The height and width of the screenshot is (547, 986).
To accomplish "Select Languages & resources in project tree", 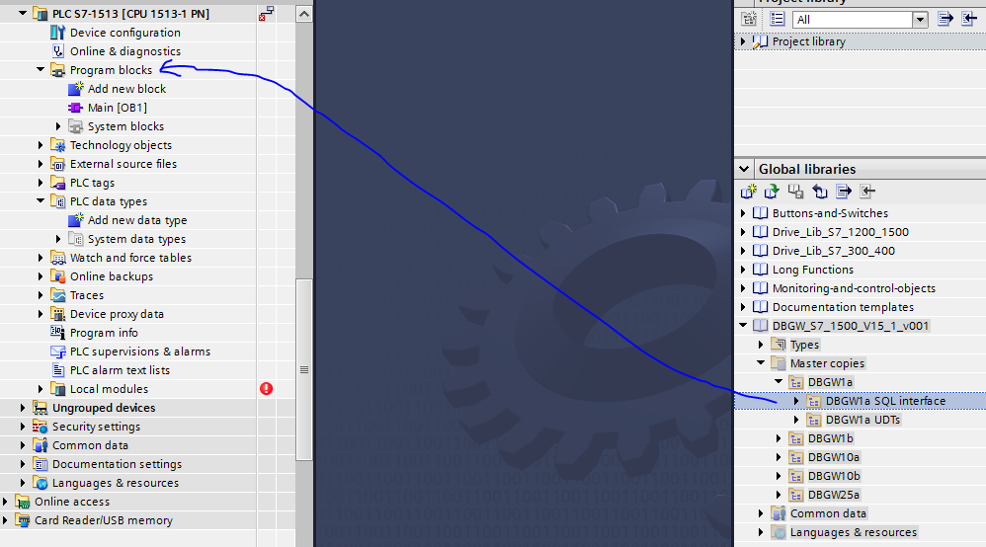I will coord(115,483).
